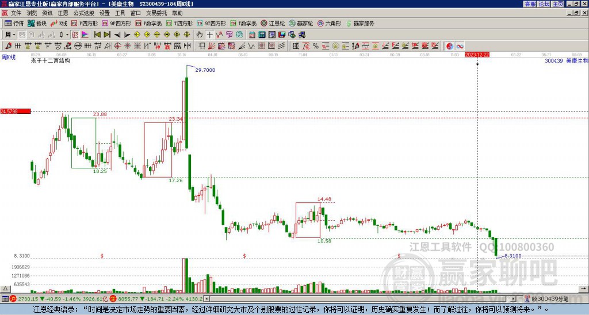This screenshot has width=589, height=315.
Task: Open the 六角形 hexagon tool
Action: (329, 23)
